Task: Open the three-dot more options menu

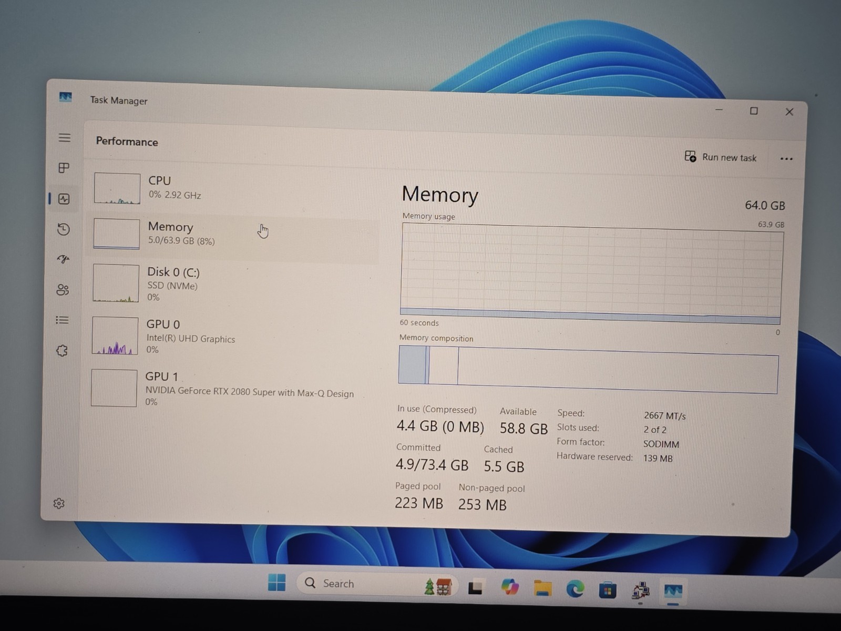Action: [786, 159]
